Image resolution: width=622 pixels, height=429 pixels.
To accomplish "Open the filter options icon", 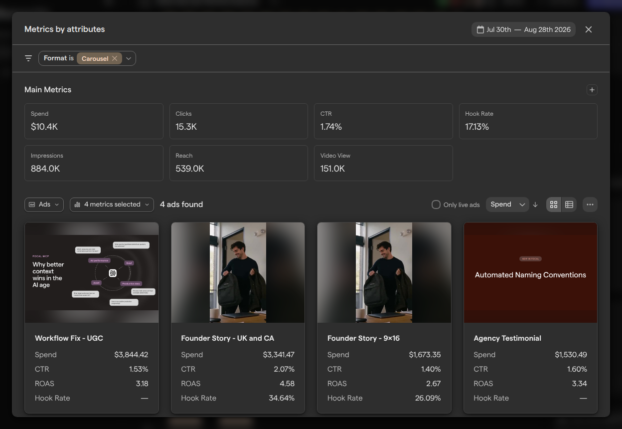I will pyautogui.click(x=28, y=58).
